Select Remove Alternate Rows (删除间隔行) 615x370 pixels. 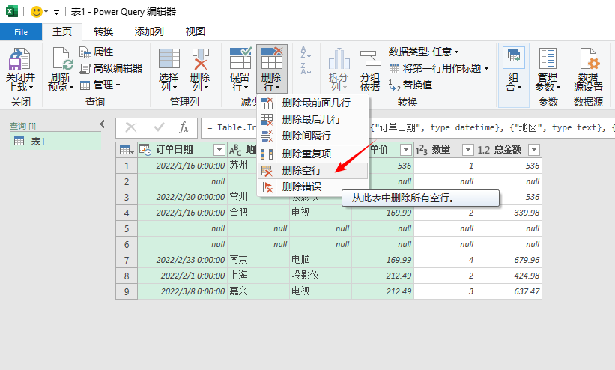[x=313, y=136]
